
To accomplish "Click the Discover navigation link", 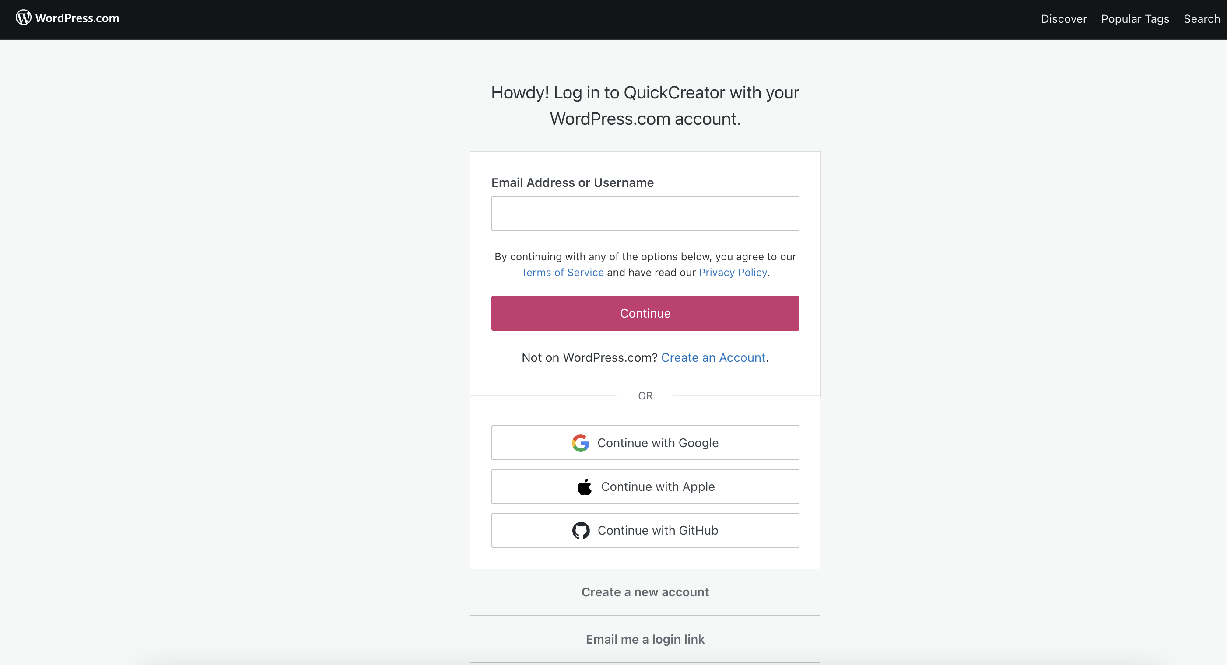I will point(1064,18).
